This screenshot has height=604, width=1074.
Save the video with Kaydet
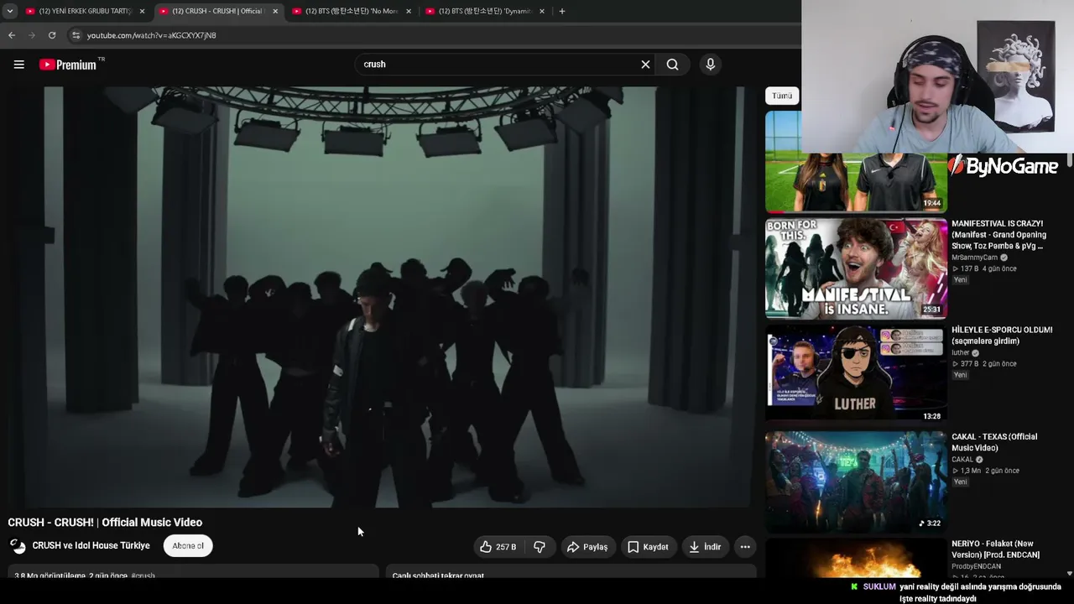click(x=648, y=547)
